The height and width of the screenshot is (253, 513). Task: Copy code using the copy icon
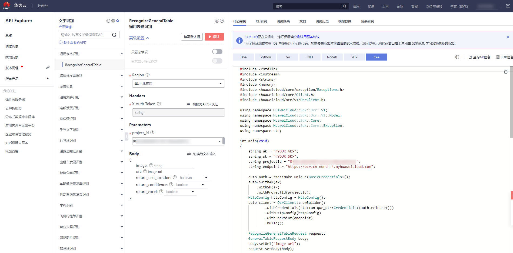(506, 72)
